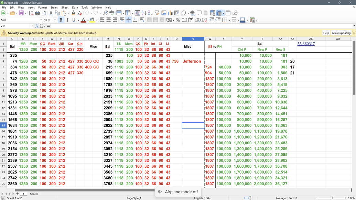
Task: Open the Format menu
Action: pos(43,7)
